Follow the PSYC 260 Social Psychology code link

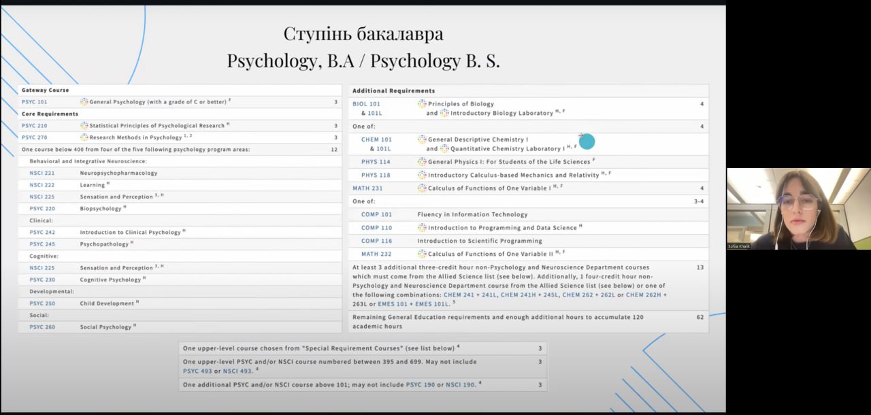(42, 327)
